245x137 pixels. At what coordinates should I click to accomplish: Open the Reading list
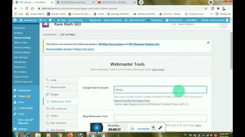pos(223,14)
